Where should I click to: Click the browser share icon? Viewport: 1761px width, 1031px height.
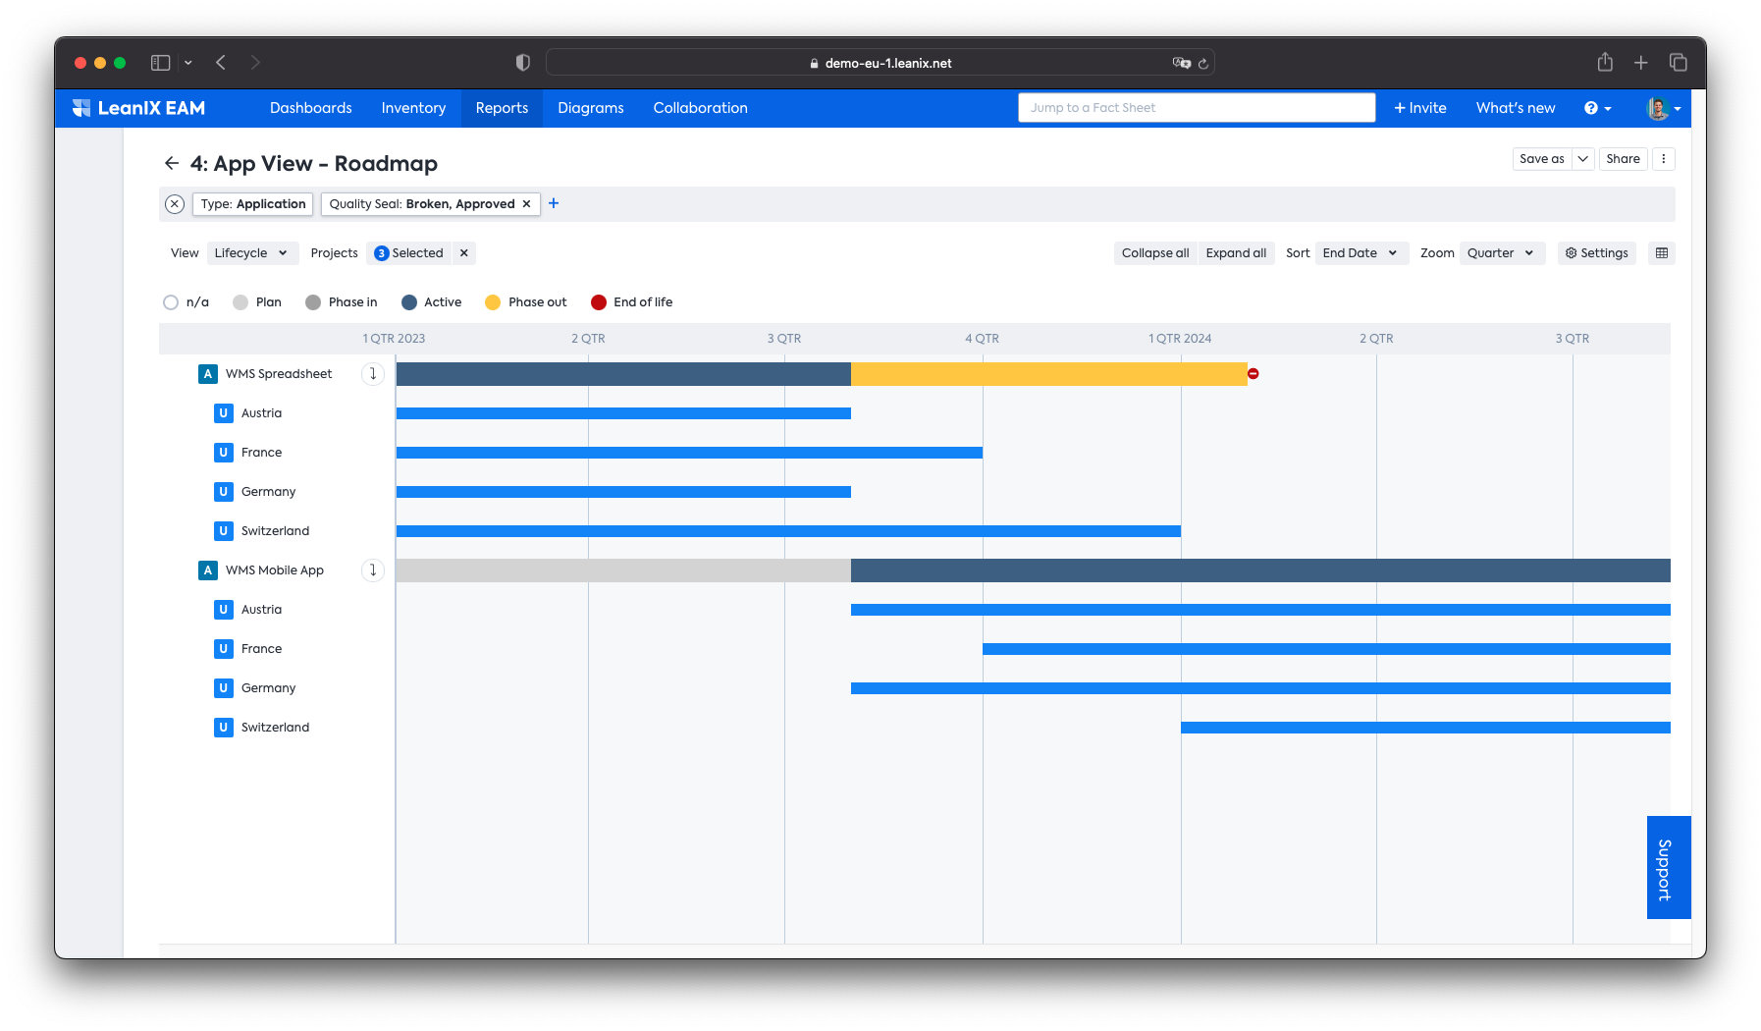pos(1605,63)
